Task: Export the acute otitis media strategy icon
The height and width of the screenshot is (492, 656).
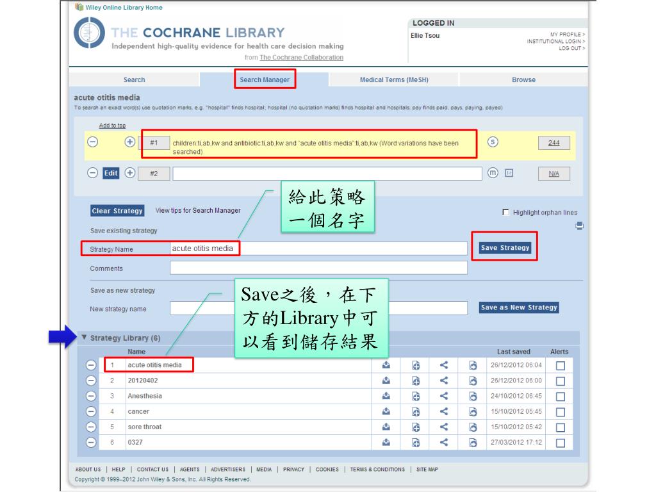Action: coord(473,365)
